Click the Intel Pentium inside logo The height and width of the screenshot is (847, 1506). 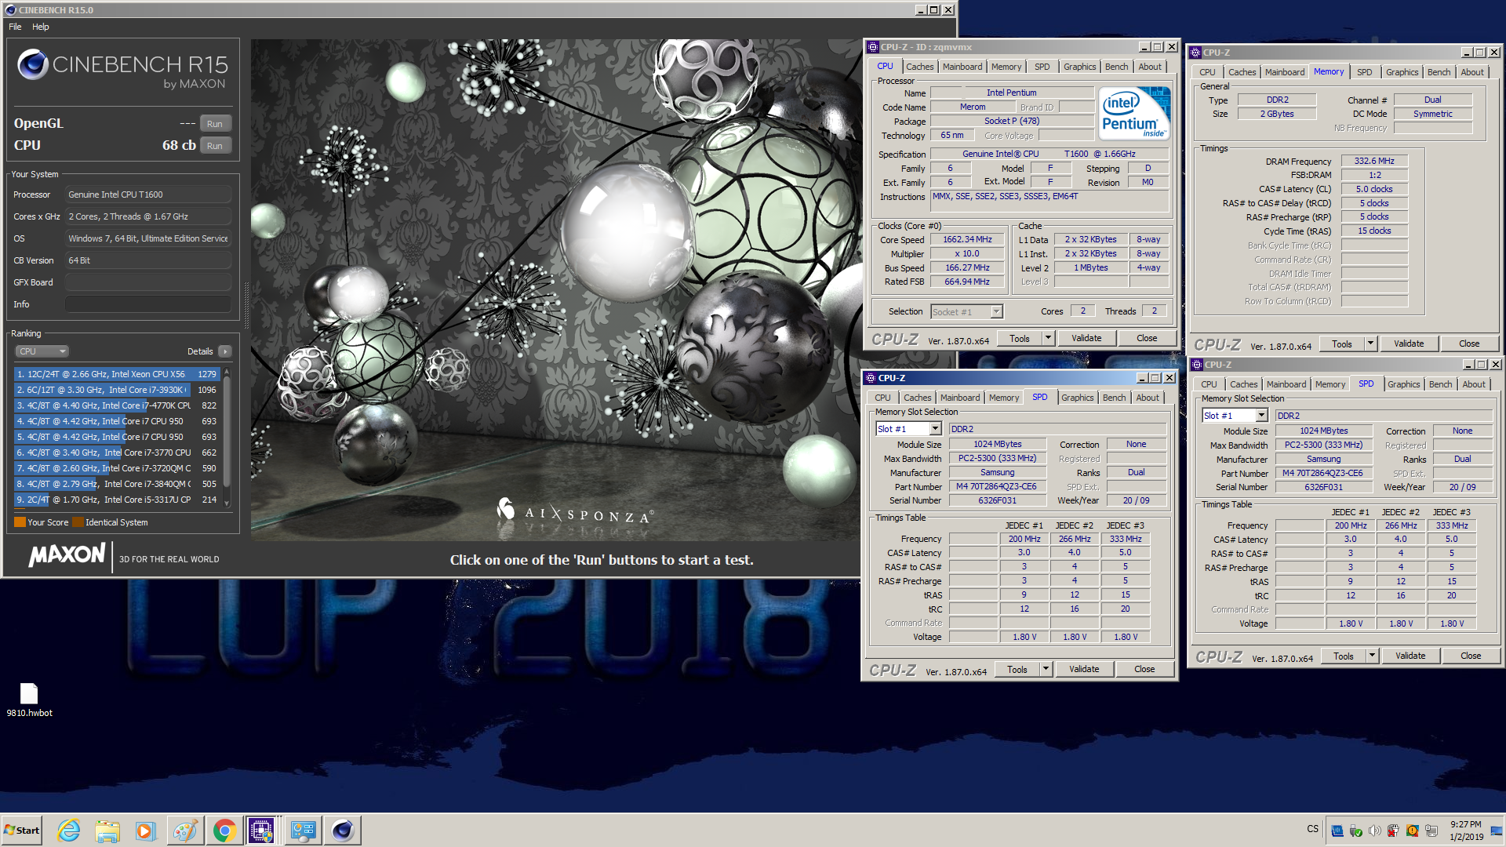point(1134,114)
